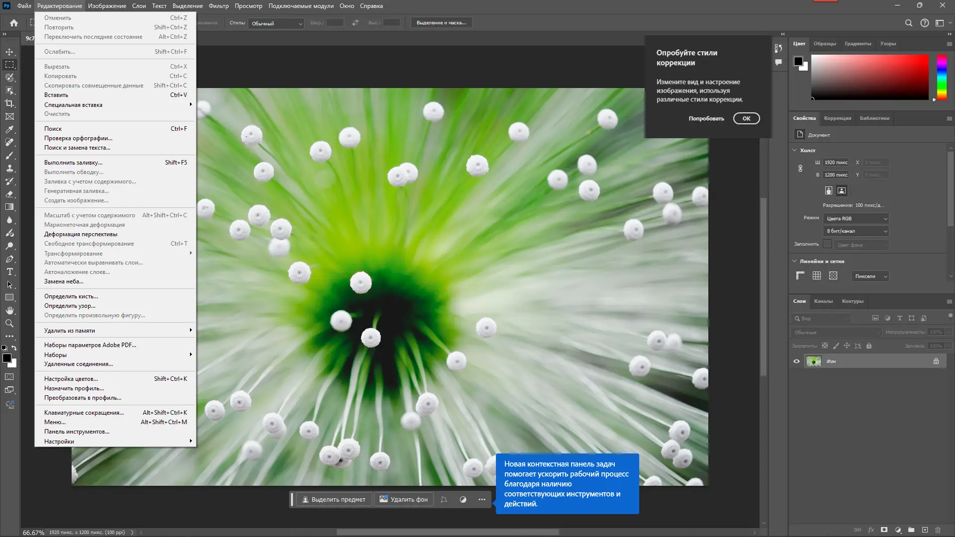Toggle the grid display icon under Линейки и сетки
955x537 pixels.
pos(817,276)
